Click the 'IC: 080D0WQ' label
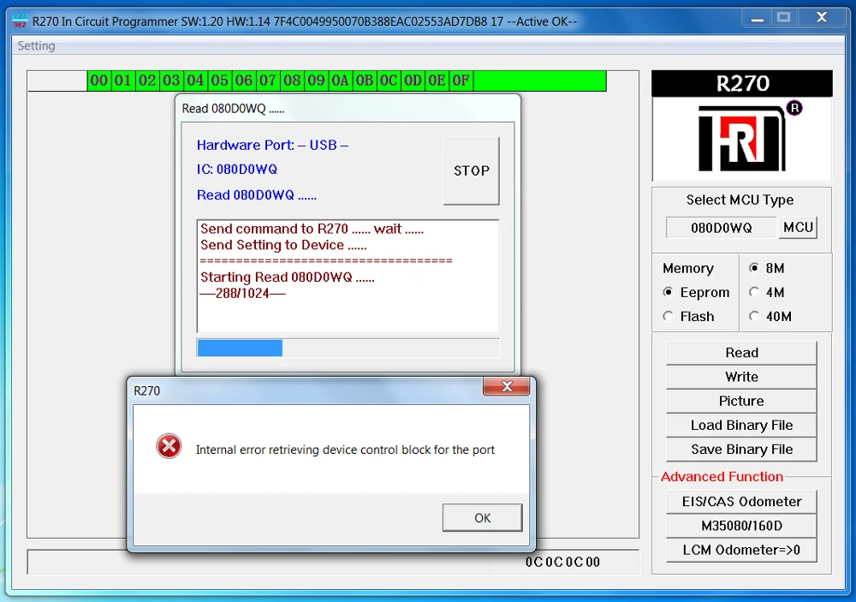The height and width of the screenshot is (602, 856). [237, 170]
